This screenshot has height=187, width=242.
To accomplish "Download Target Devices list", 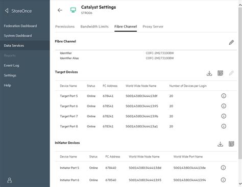I will pyautogui.click(x=209, y=73).
